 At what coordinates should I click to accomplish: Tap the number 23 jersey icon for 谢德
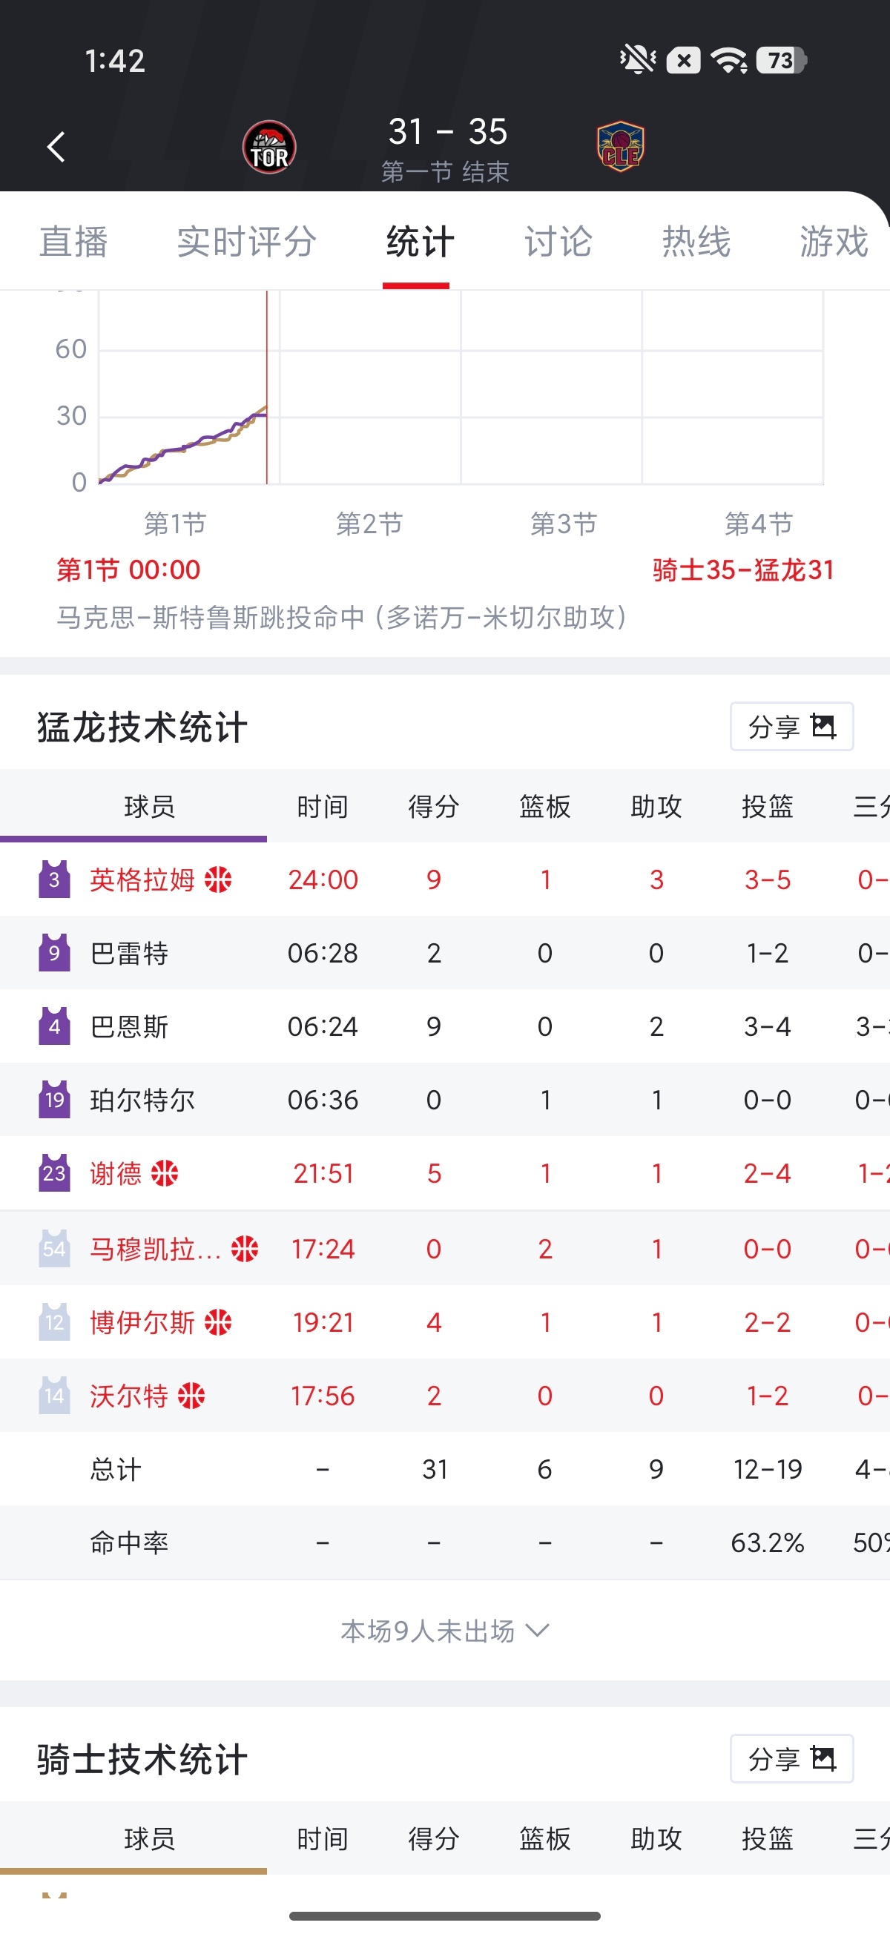(x=54, y=1173)
